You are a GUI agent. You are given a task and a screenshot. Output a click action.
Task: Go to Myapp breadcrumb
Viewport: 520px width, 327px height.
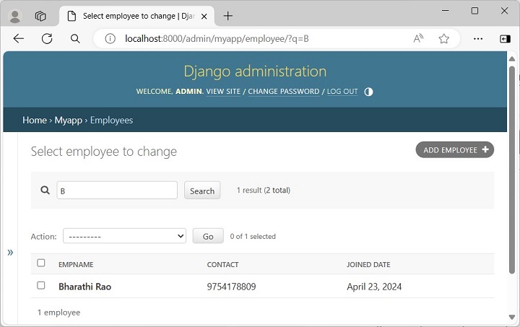pyautogui.click(x=69, y=121)
